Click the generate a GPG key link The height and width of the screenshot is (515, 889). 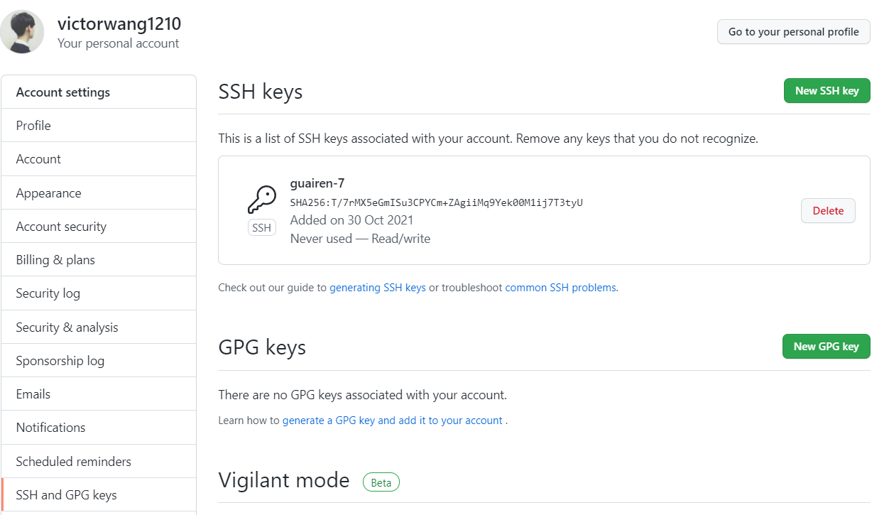point(394,420)
